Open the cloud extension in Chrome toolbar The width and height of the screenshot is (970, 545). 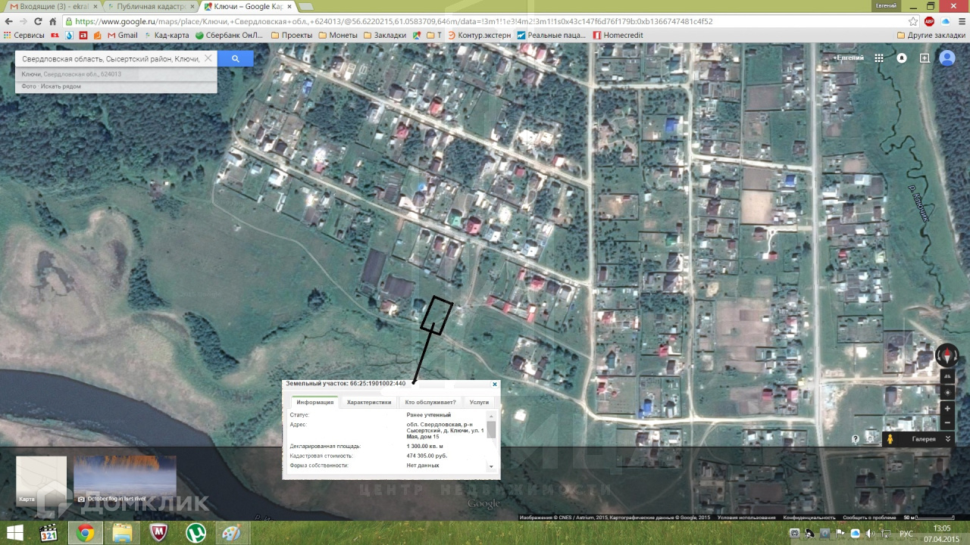(x=945, y=21)
